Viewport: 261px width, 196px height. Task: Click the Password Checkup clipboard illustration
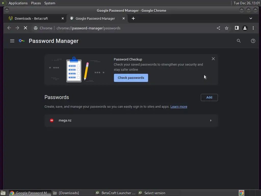tap(74, 70)
